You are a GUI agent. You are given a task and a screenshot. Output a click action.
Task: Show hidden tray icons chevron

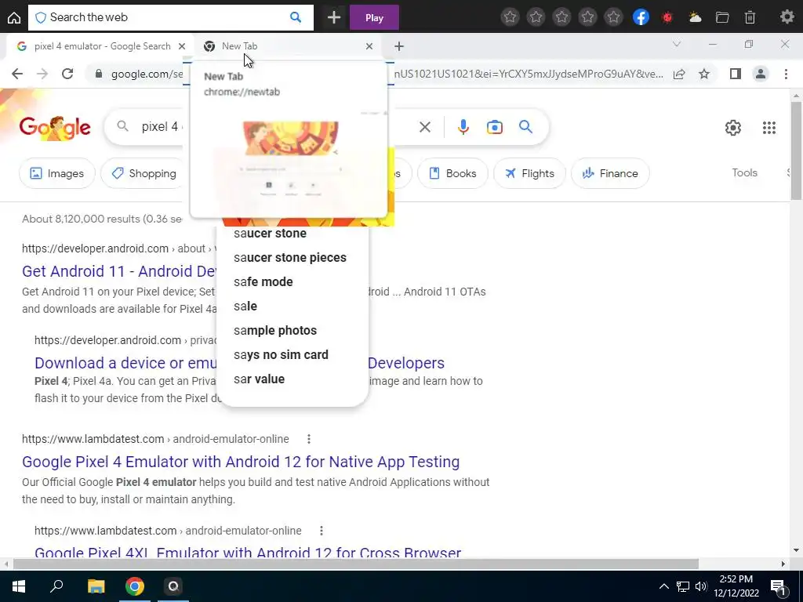coord(663,586)
